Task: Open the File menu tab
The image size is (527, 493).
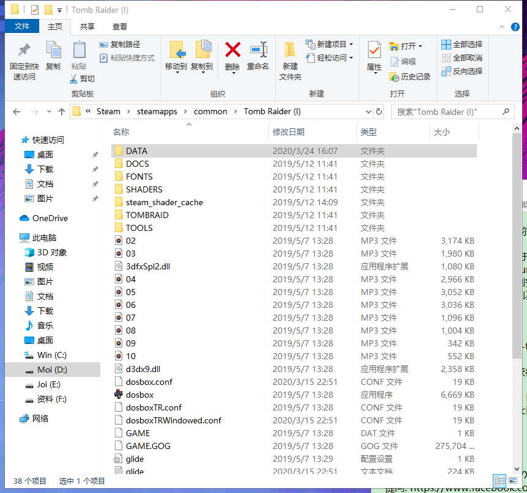Action: [x=22, y=26]
